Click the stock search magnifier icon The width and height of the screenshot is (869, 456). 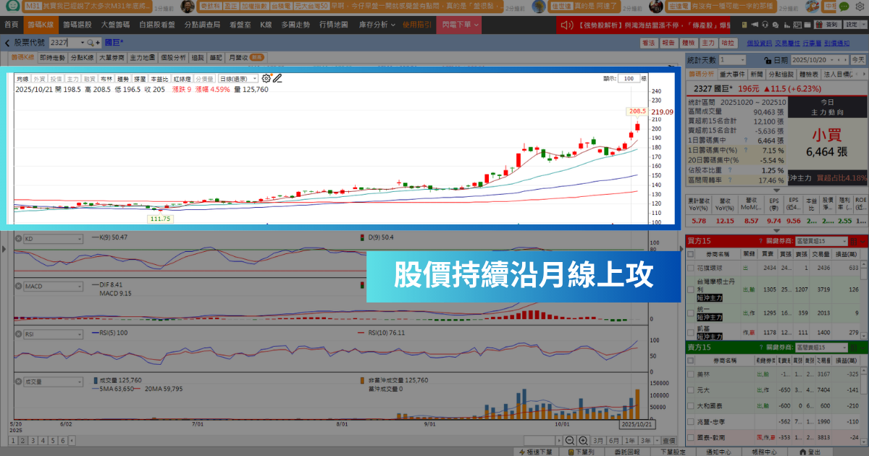(x=91, y=43)
